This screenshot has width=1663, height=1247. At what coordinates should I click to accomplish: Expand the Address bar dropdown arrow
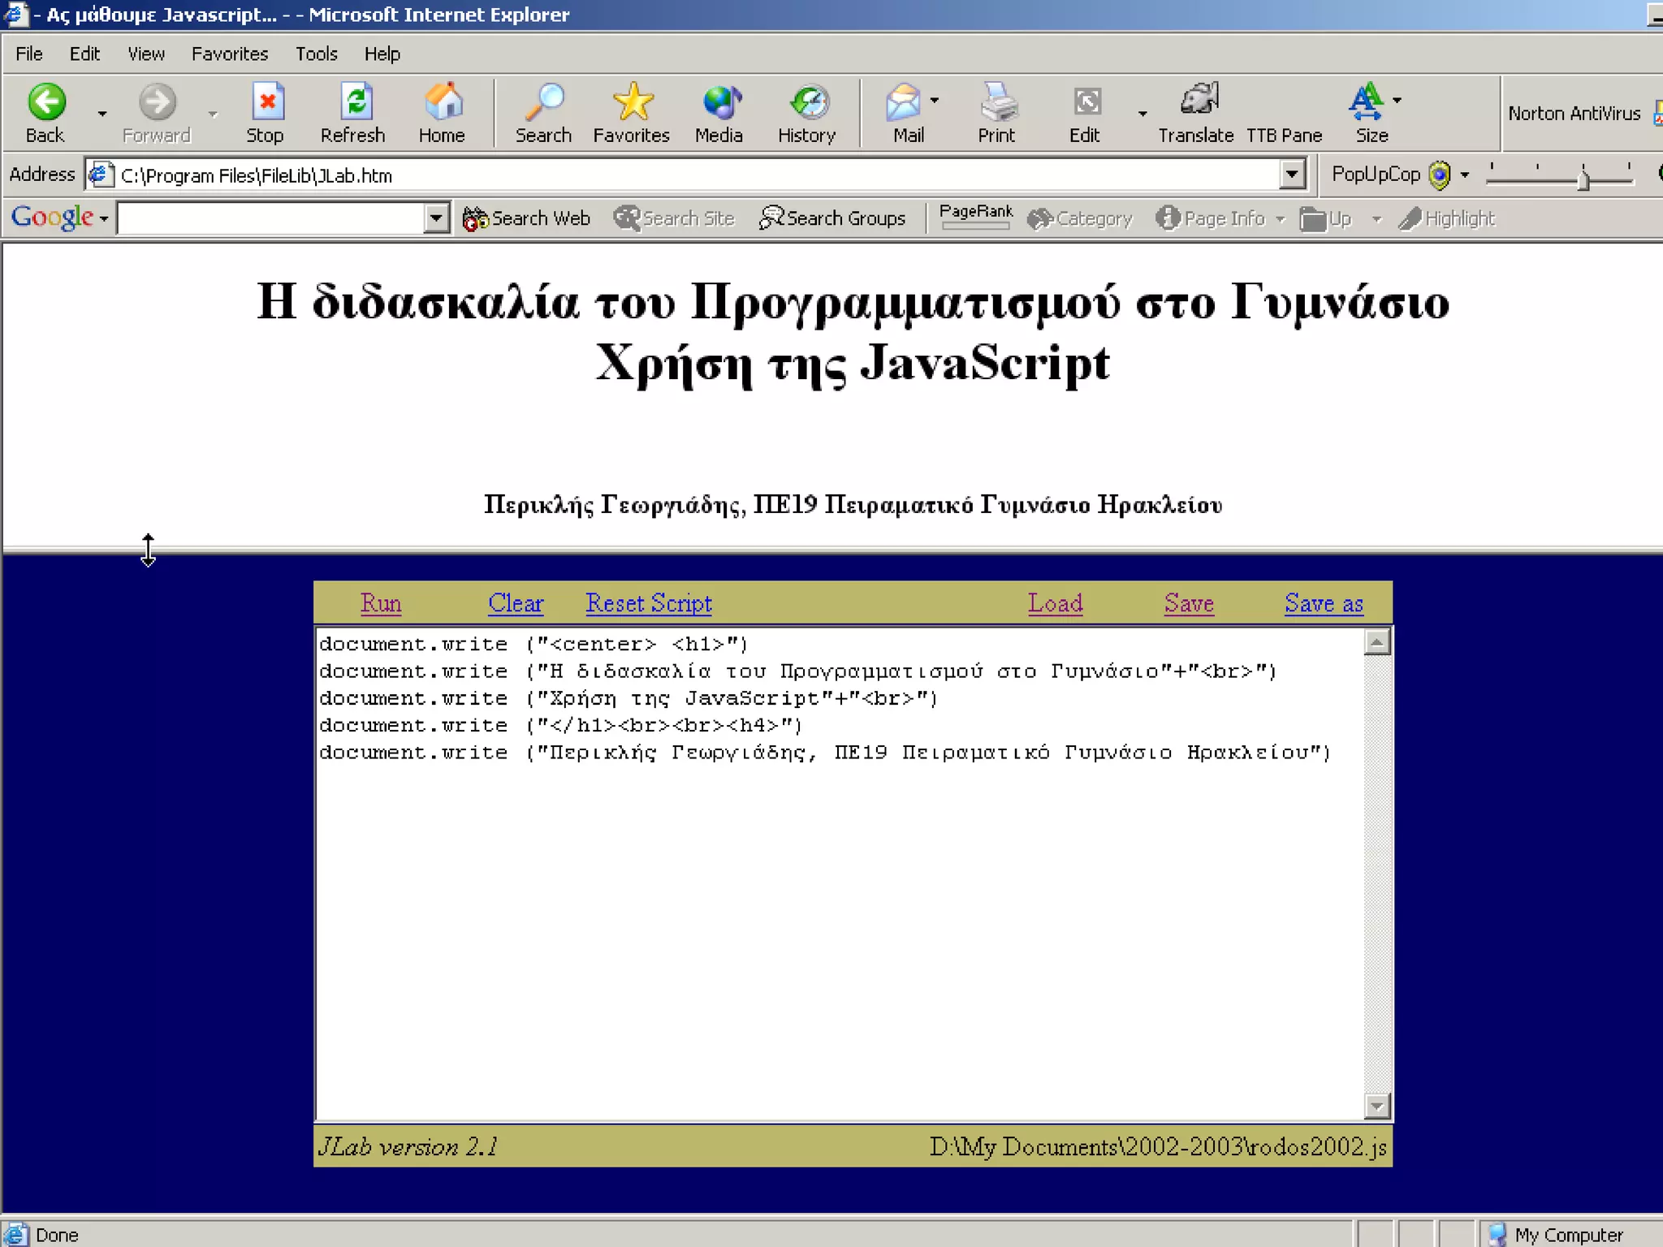(x=1291, y=174)
